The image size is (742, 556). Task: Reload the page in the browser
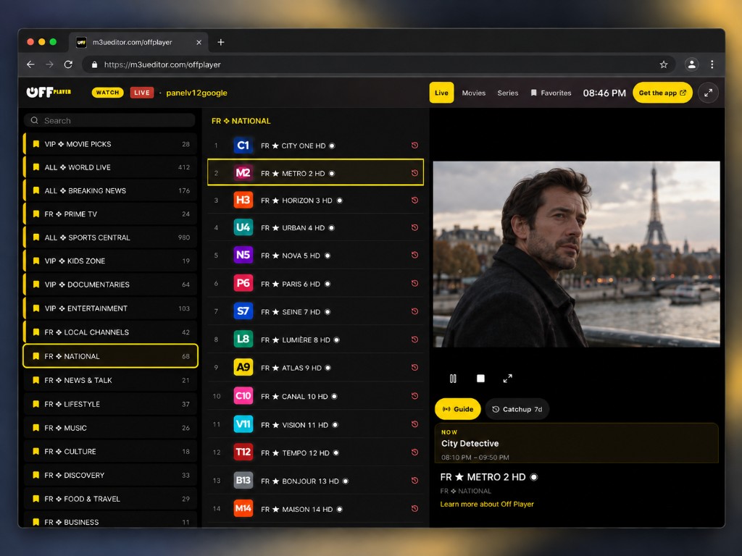pyautogui.click(x=68, y=64)
